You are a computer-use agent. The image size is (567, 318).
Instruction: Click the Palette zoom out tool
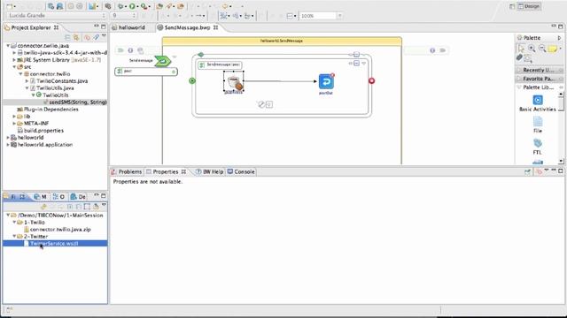click(x=542, y=49)
